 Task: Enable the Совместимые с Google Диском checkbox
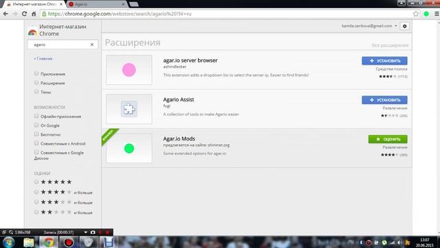(36, 152)
